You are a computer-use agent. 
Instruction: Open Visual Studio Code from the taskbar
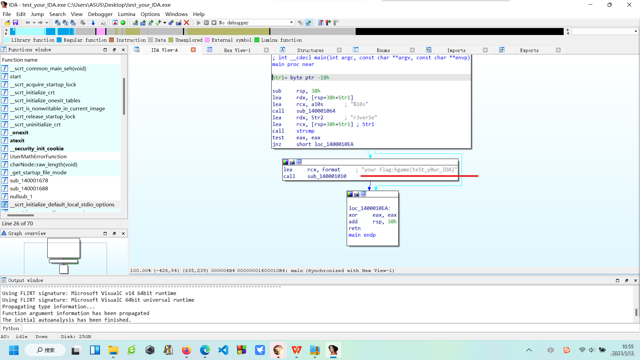223,350
